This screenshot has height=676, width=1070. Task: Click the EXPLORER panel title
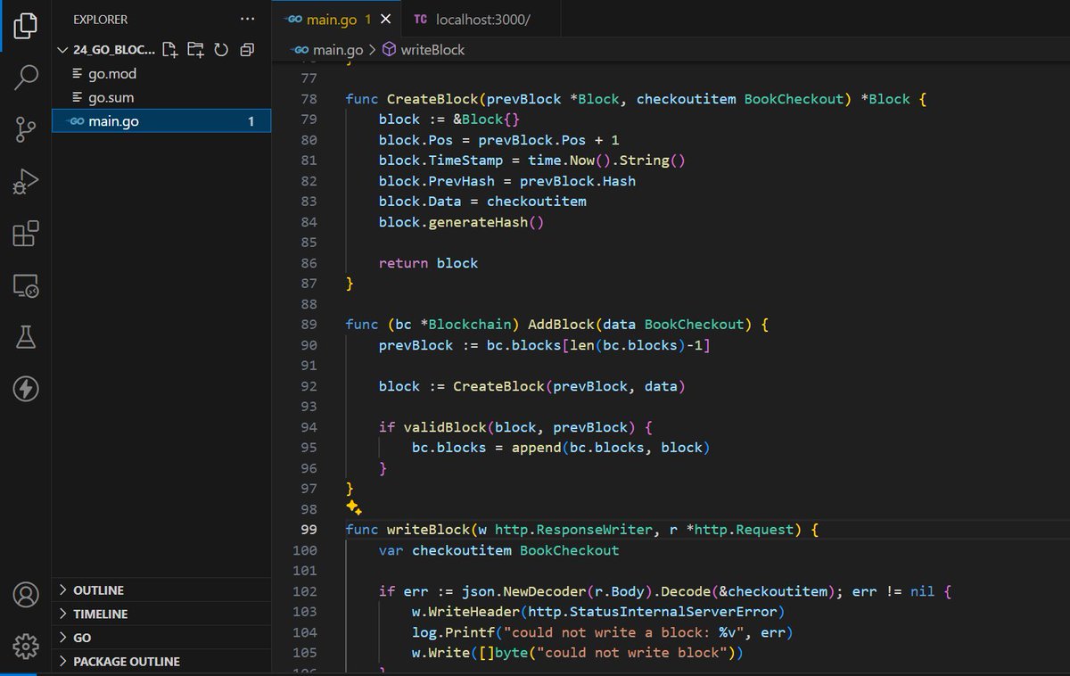click(100, 19)
